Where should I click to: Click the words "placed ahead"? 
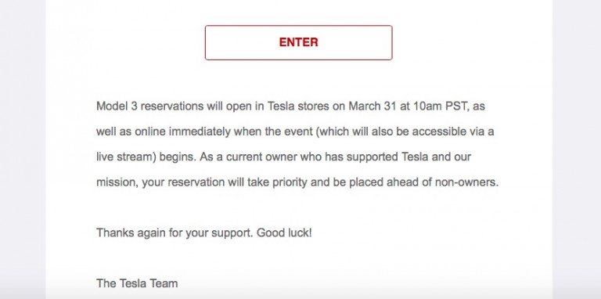coord(382,182)
